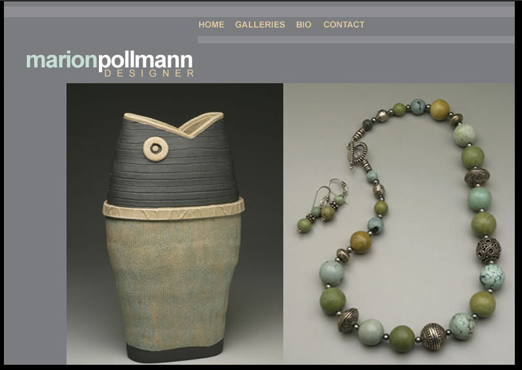Open the BIO page

pos(304,25)
